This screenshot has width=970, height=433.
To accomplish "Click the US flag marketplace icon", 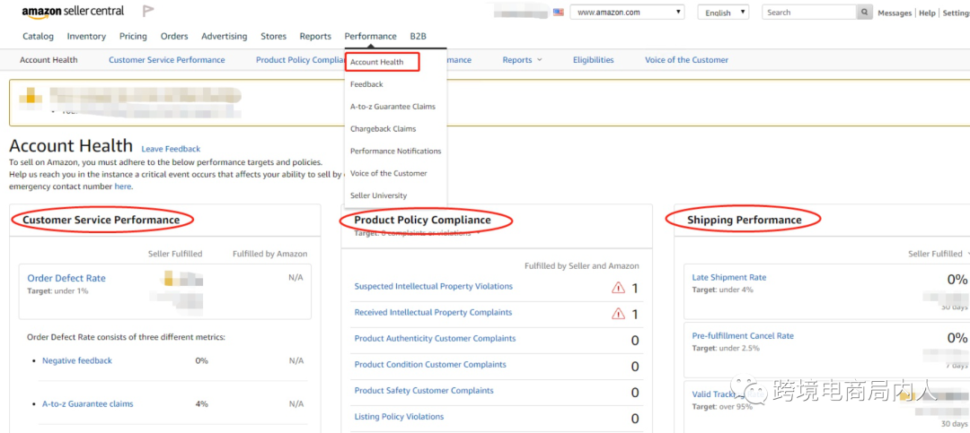I will point(559,13).
